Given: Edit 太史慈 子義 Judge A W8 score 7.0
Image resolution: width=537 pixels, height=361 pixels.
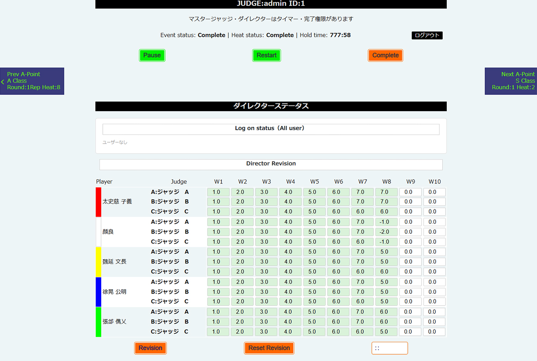Looking at the screenshot, I should coord(386,192).
